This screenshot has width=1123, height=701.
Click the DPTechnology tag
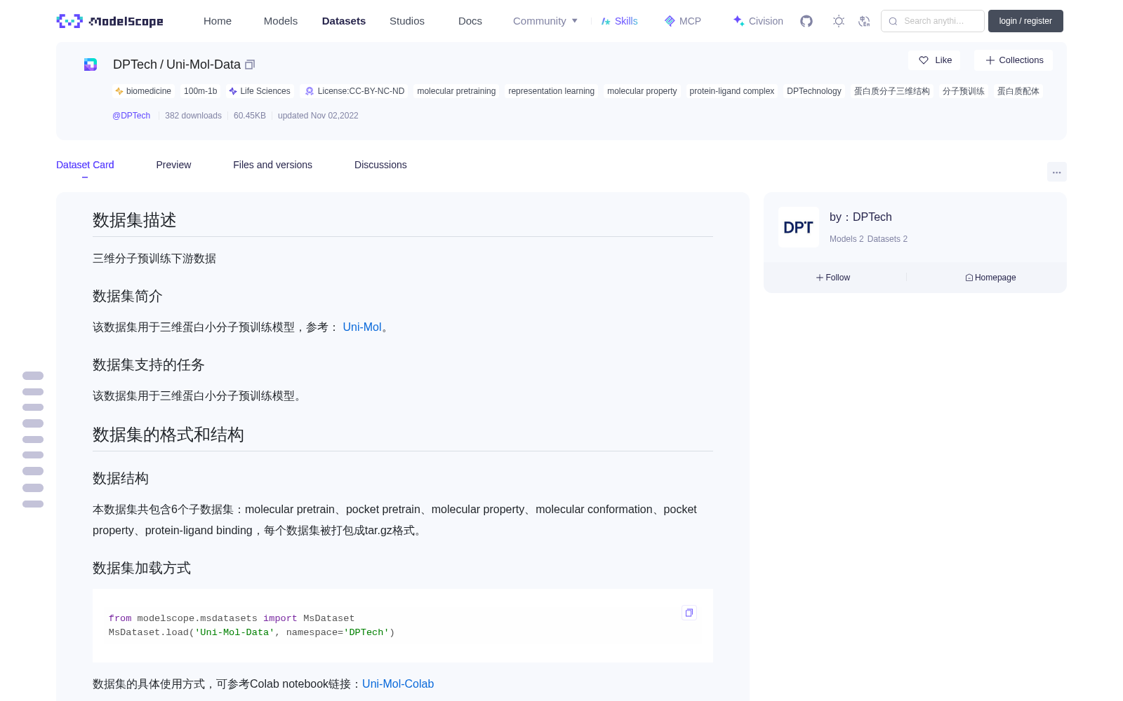pyautogui.click(x=813, y=91)
